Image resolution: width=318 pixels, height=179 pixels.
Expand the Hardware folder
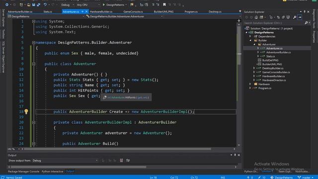(250, 84)
